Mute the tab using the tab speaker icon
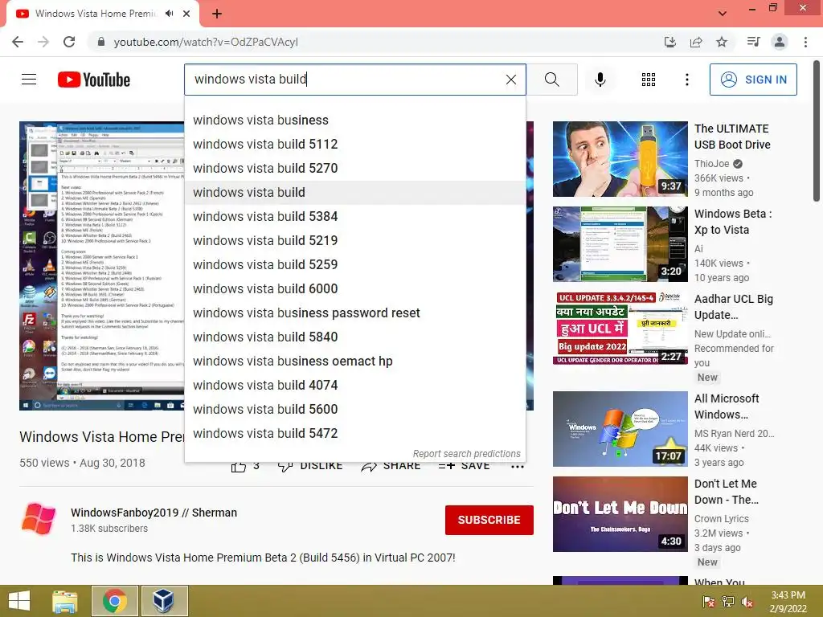 (x=169, y=14)
